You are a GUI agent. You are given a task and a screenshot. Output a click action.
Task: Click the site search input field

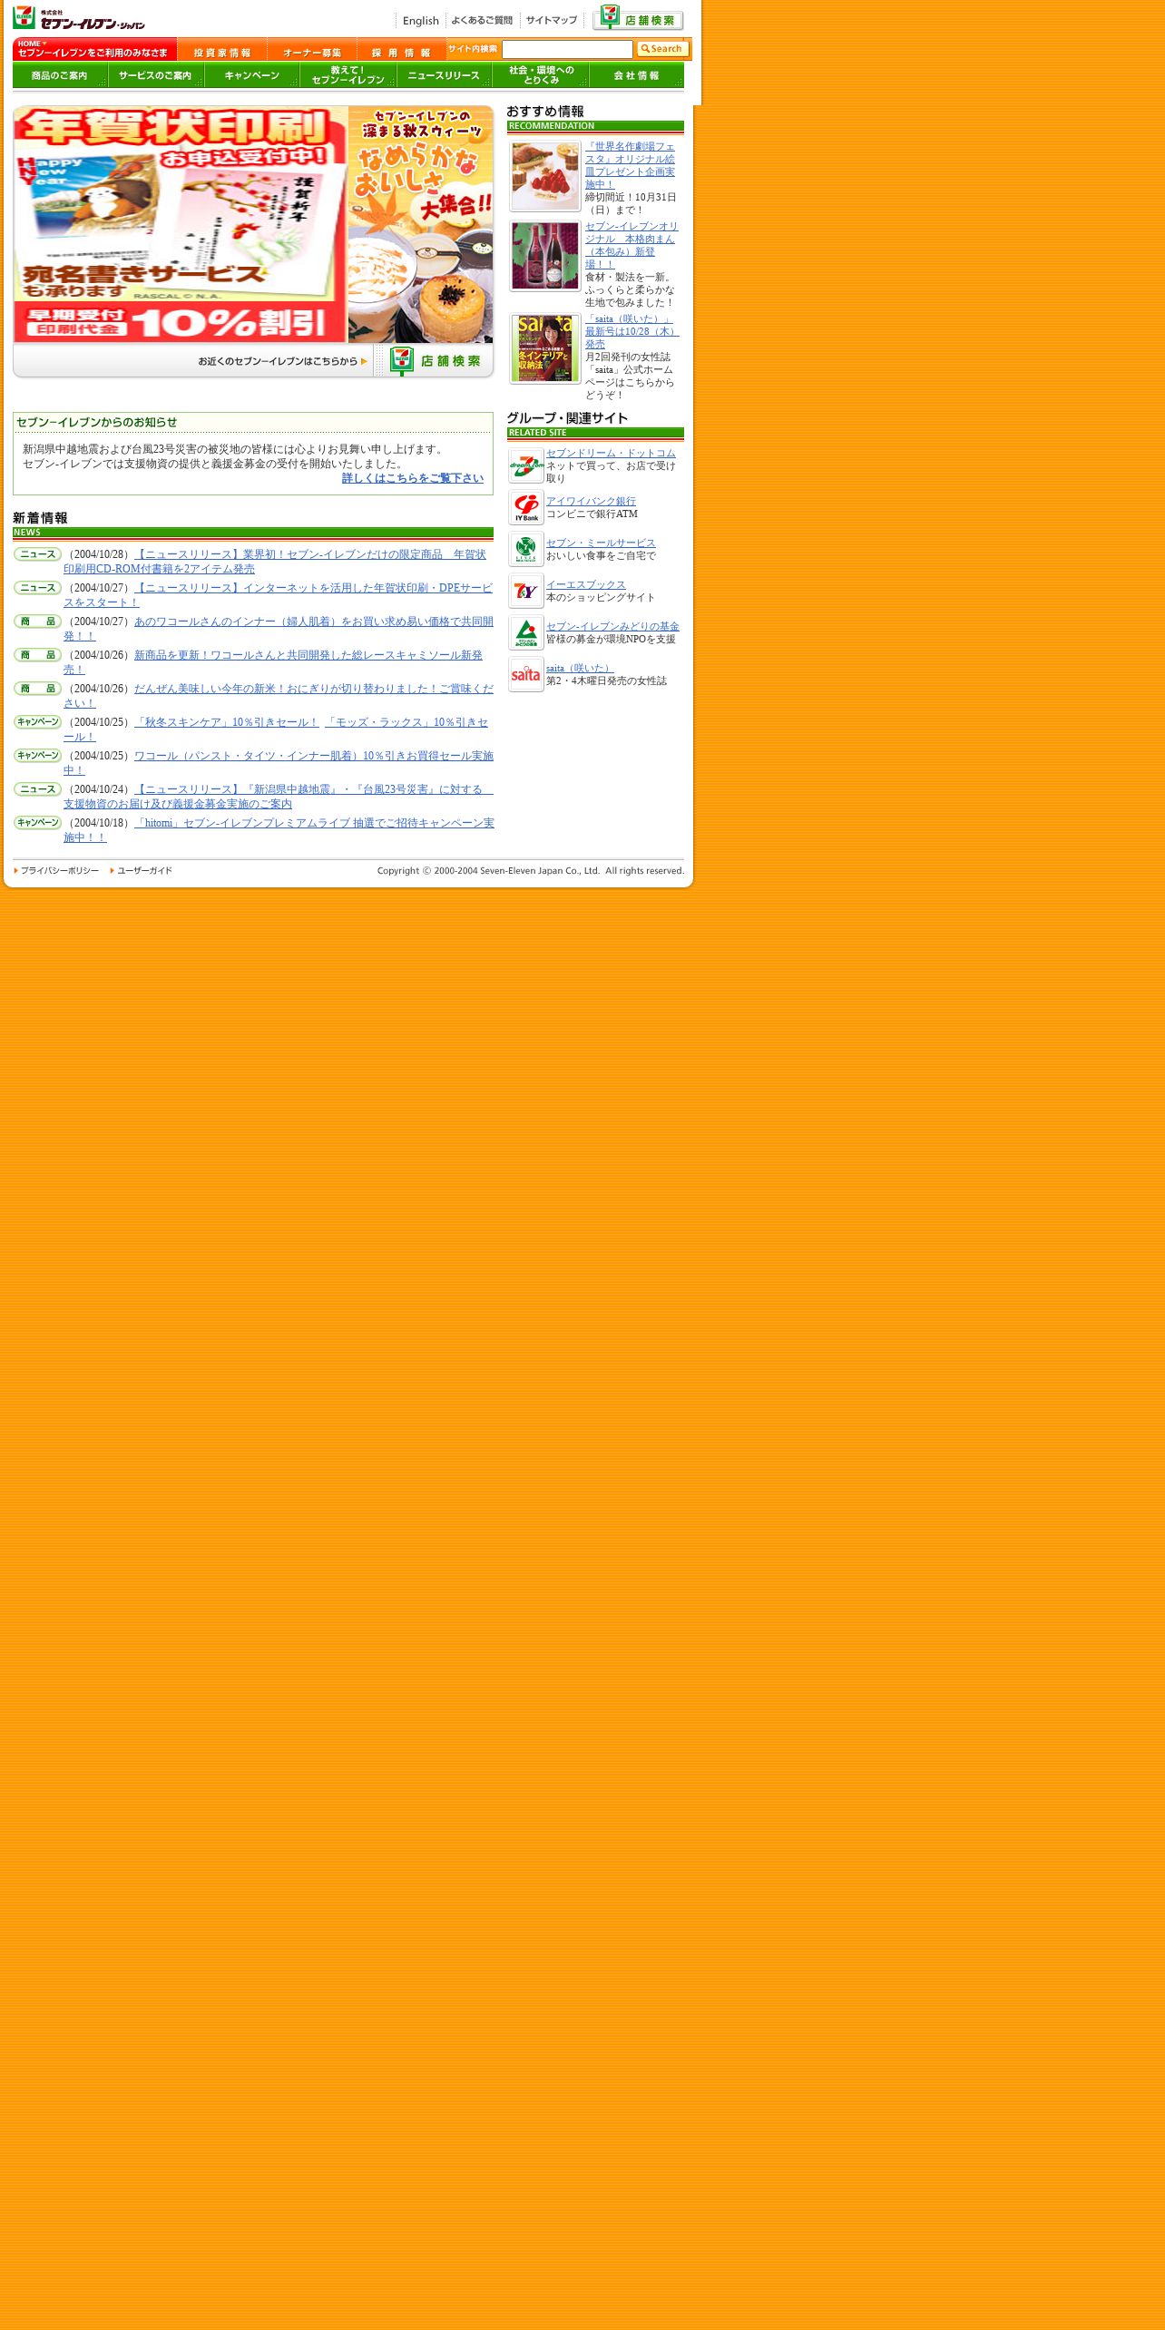[x=567, y=49]
